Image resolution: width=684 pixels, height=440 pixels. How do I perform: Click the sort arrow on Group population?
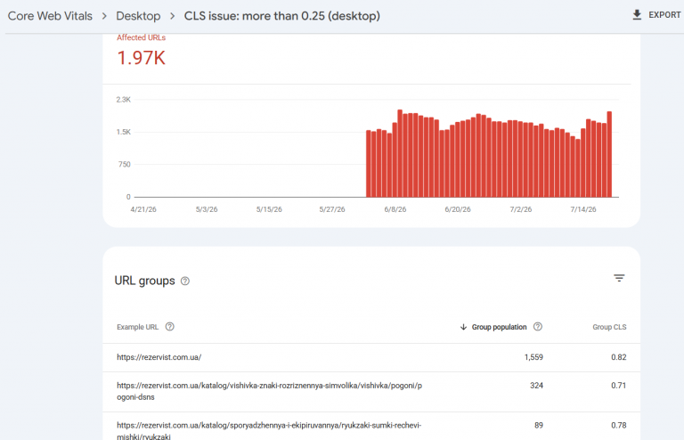pos(463,327)
